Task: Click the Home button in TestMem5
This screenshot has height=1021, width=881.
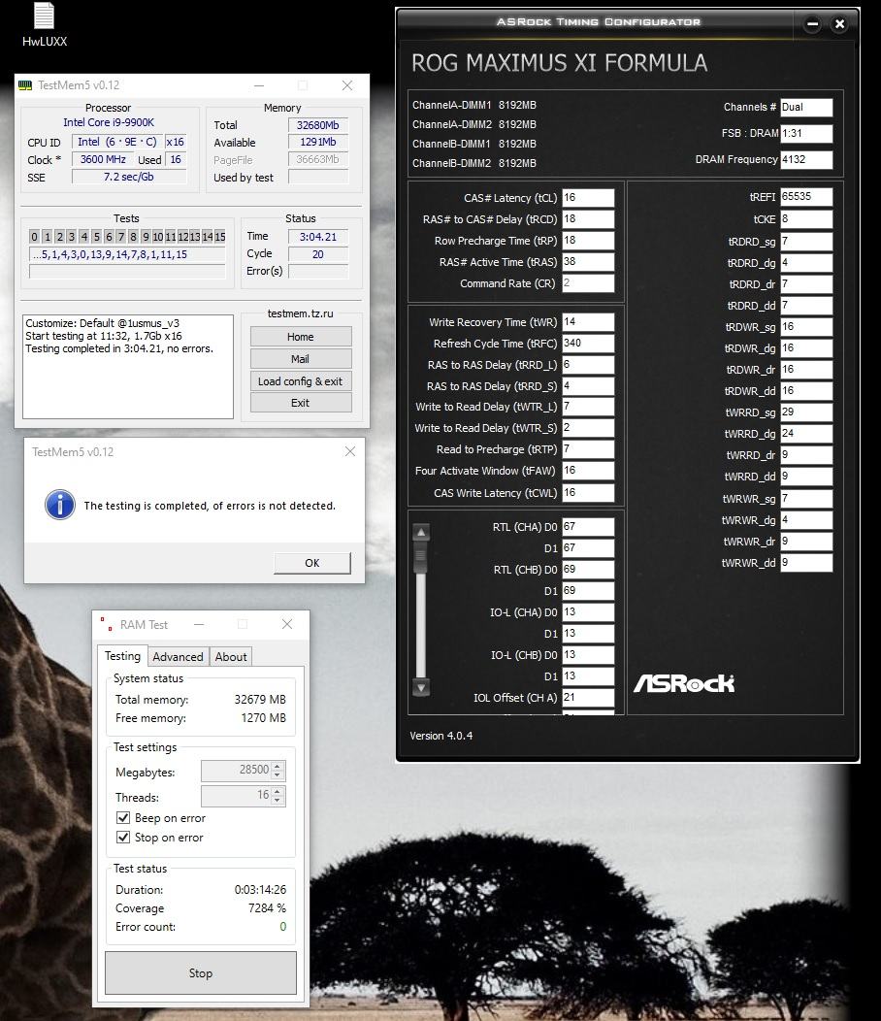Action: pos(300,337)
